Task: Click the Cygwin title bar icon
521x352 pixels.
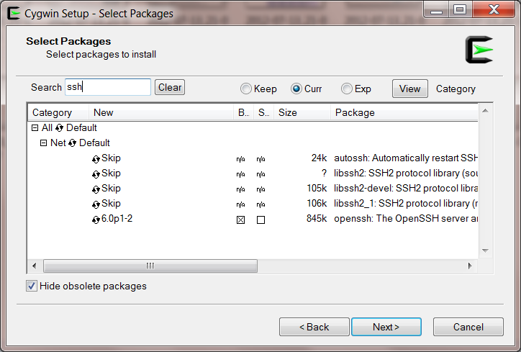Action: coord(12,13)
